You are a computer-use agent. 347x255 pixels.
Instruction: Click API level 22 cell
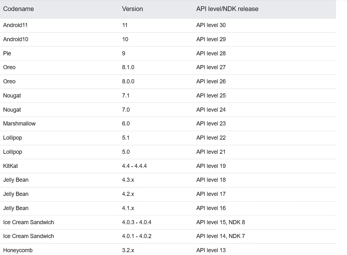[211, 138]
